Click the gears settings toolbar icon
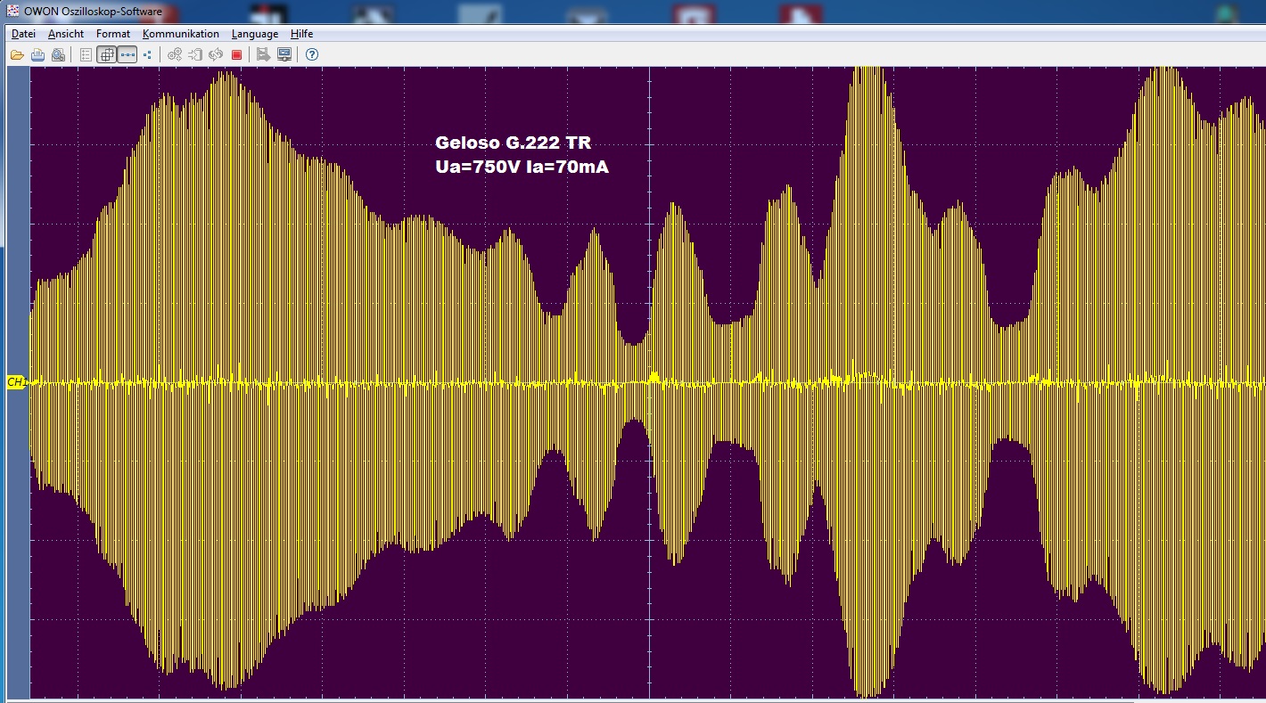 point(175,55)
